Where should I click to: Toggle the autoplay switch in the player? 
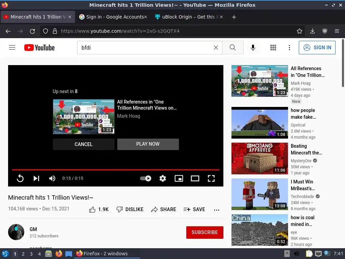point(146,178)
